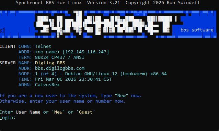219x131 pixels.
Task: Click the CalvusRex admin name
Action: (47, 85)
